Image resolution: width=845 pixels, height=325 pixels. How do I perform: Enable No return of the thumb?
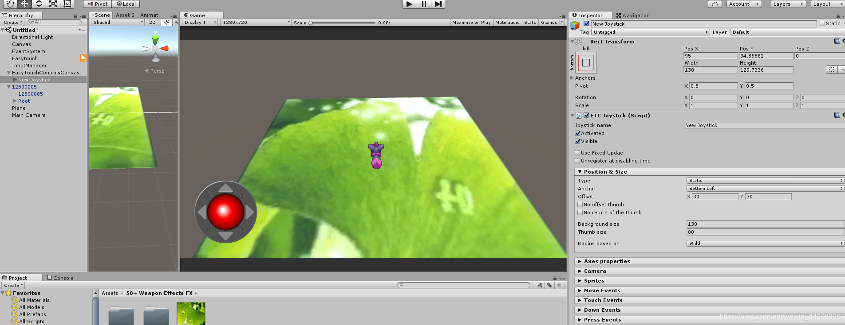pyautogui.click(x=580, y=213)
